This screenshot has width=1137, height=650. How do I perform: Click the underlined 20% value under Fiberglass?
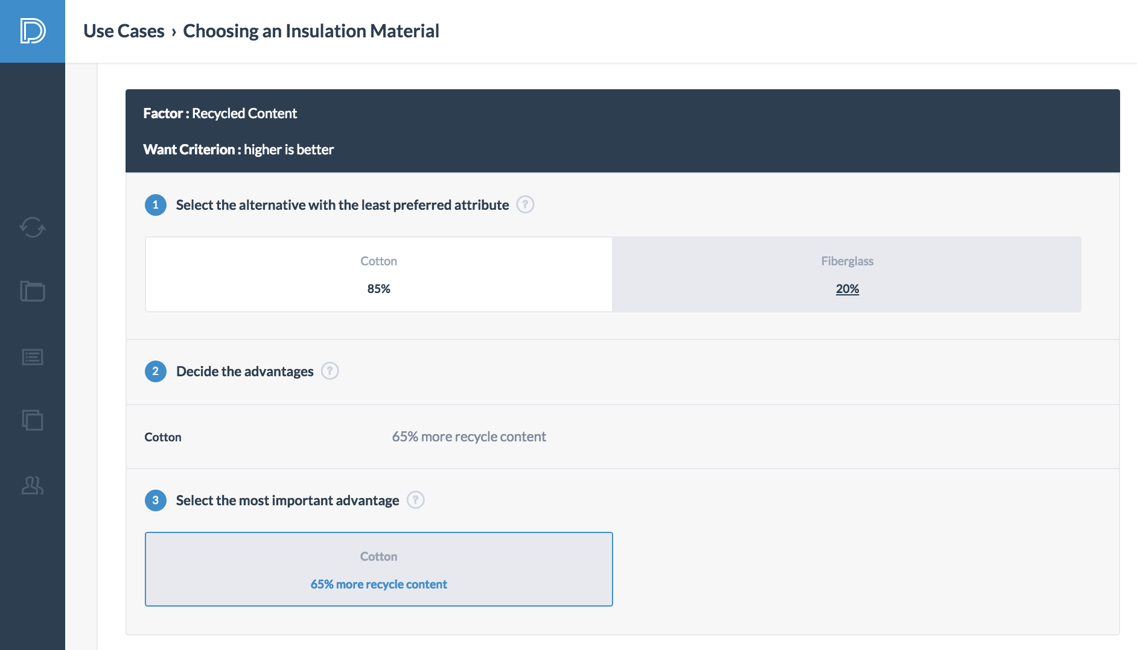[x=847, y=289]
